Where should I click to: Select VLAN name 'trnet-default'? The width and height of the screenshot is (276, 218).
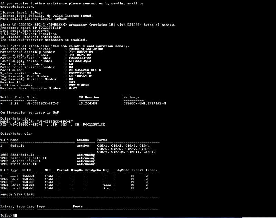click(23, 164)
